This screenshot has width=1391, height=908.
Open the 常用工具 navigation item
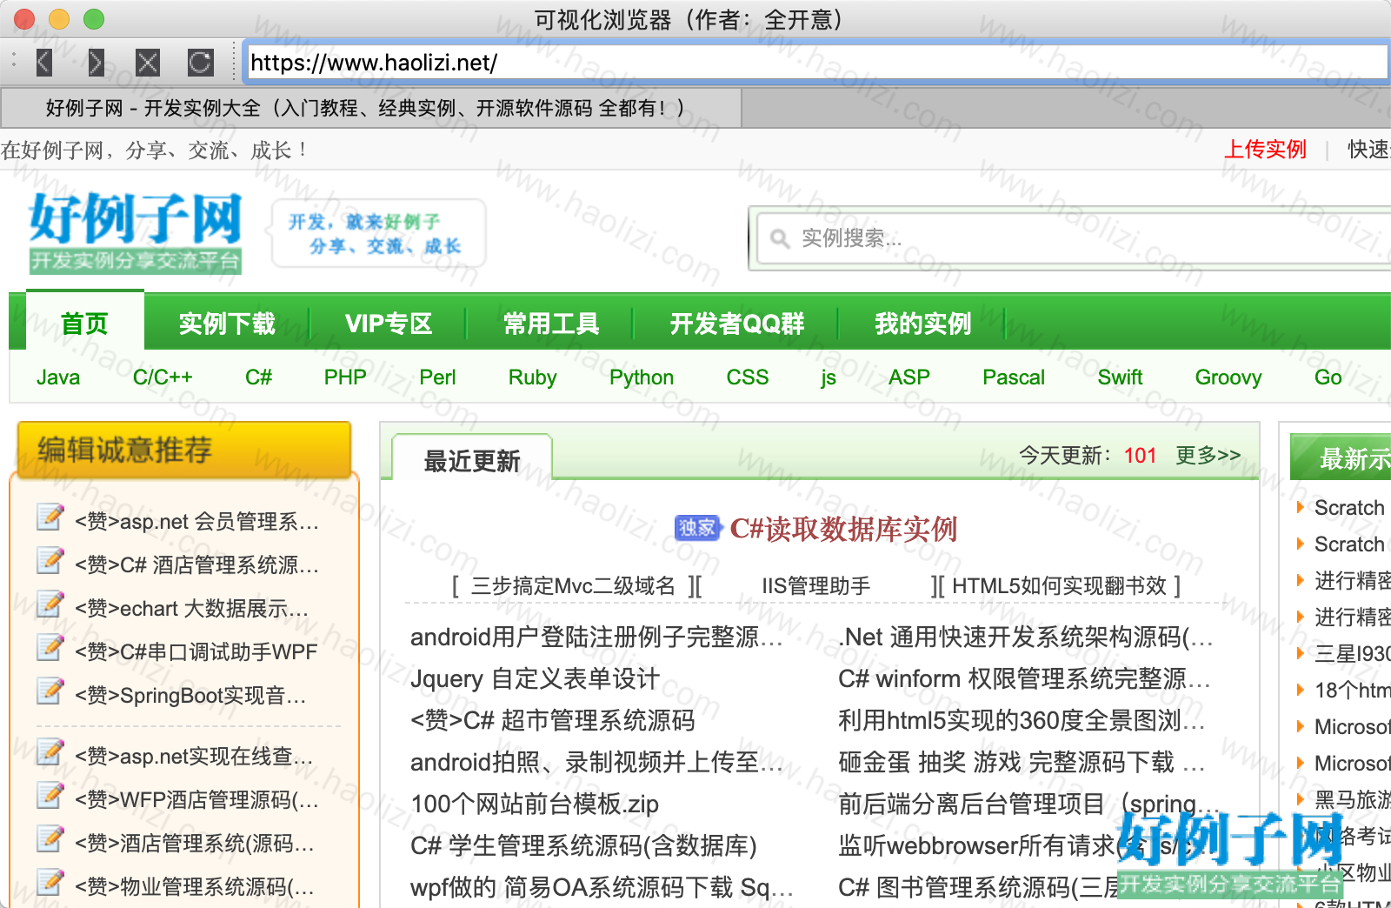pyautogui.click(x=551, y=324)
